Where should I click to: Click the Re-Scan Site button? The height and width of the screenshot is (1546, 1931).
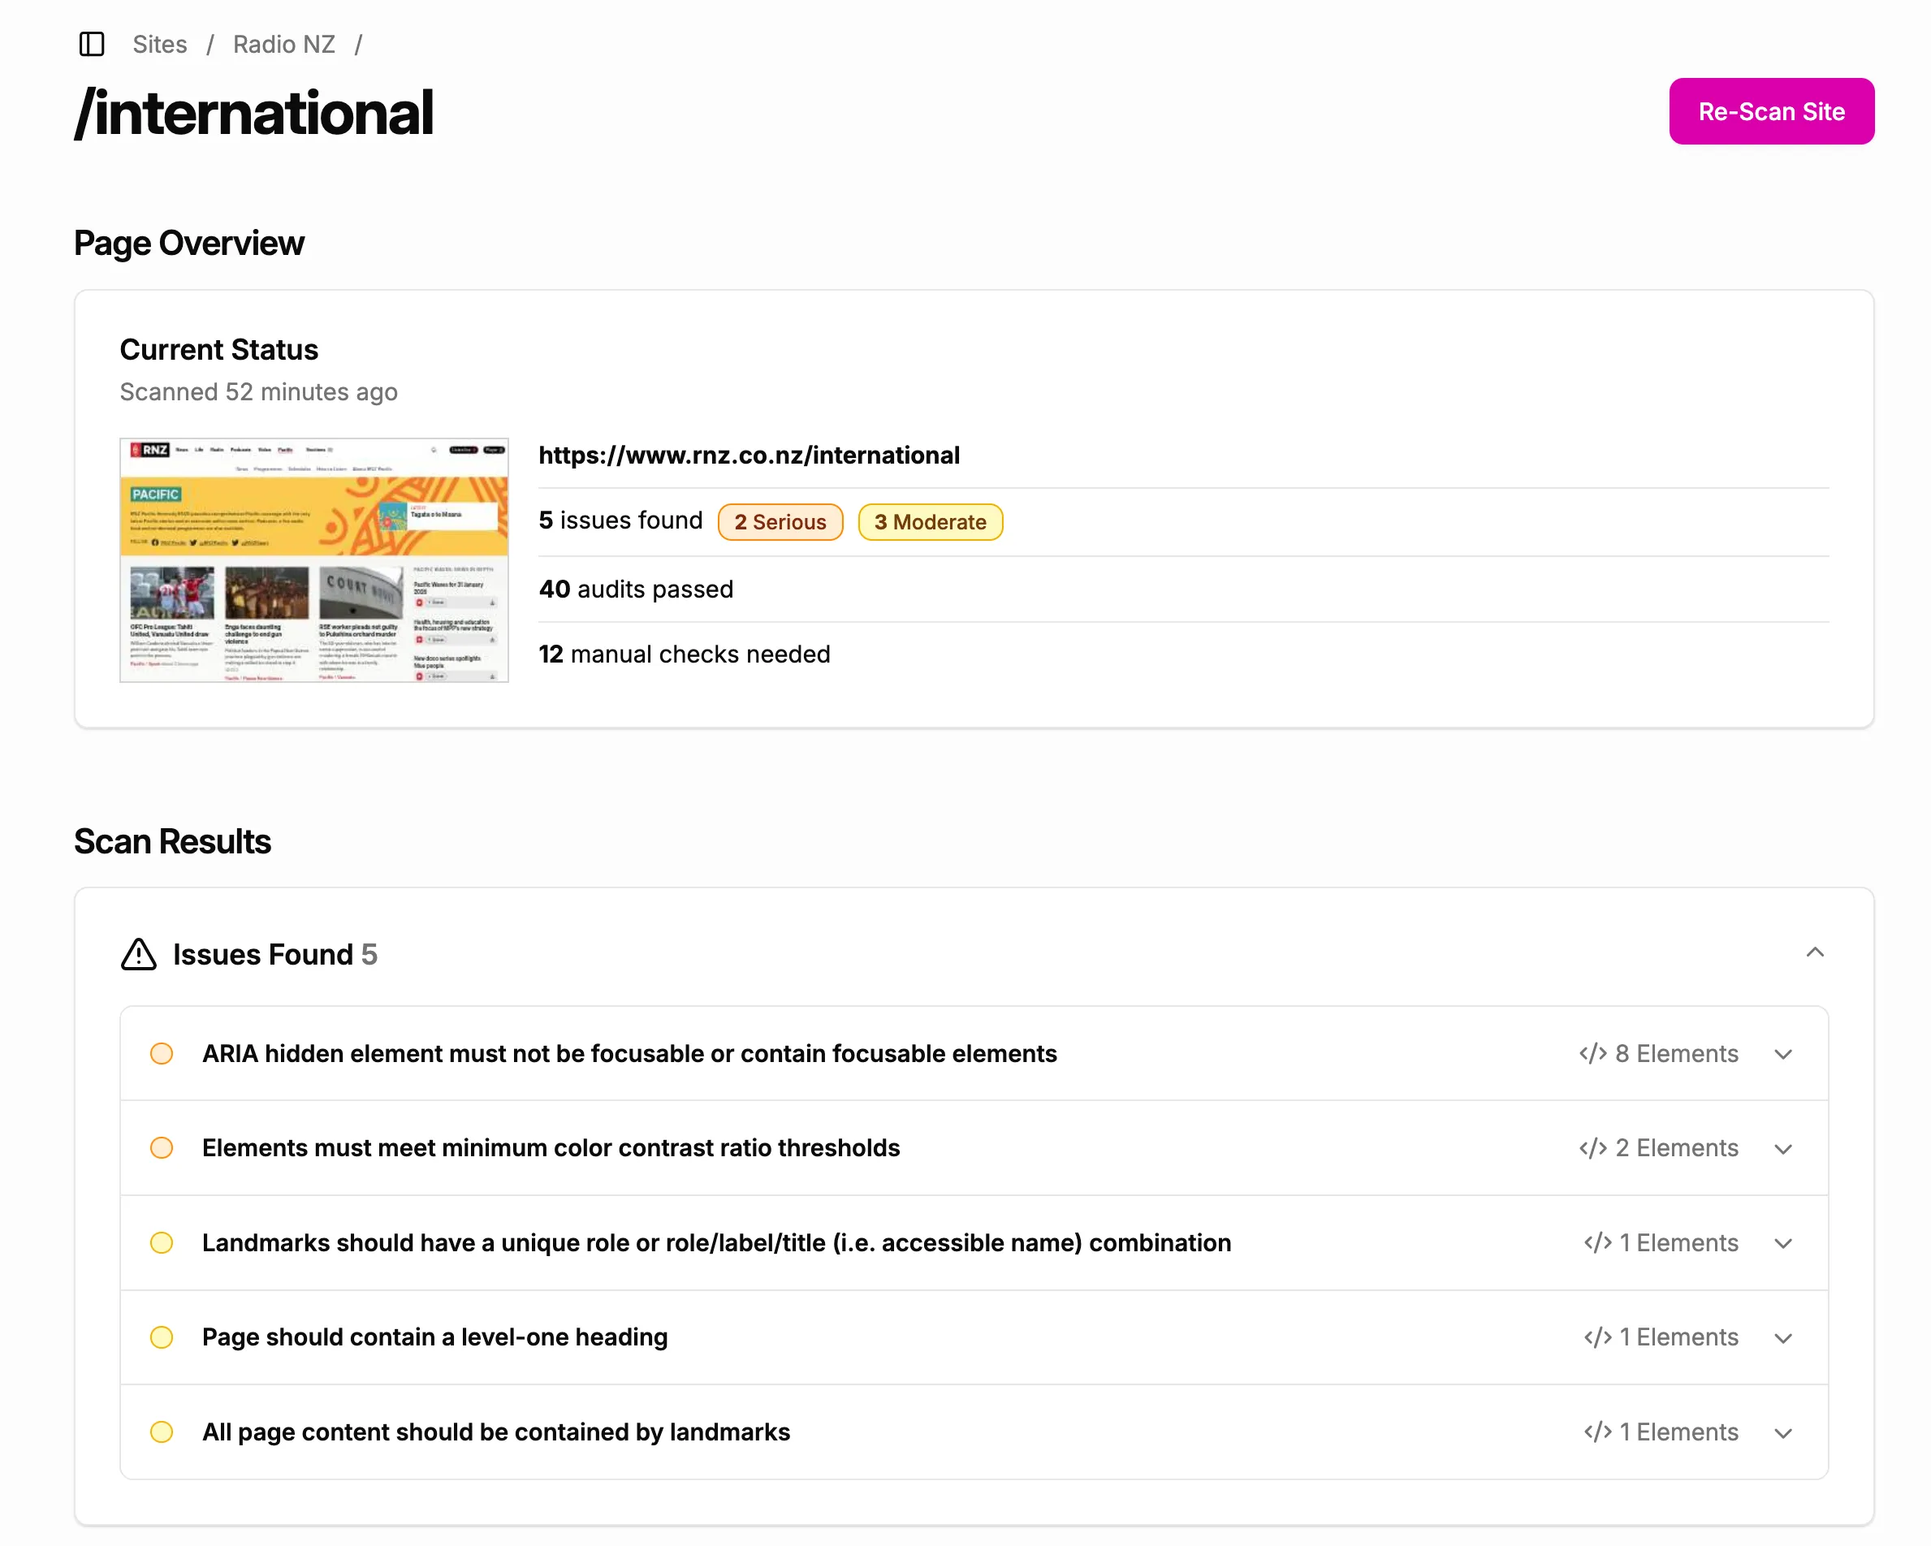(x=1771, y=111)
